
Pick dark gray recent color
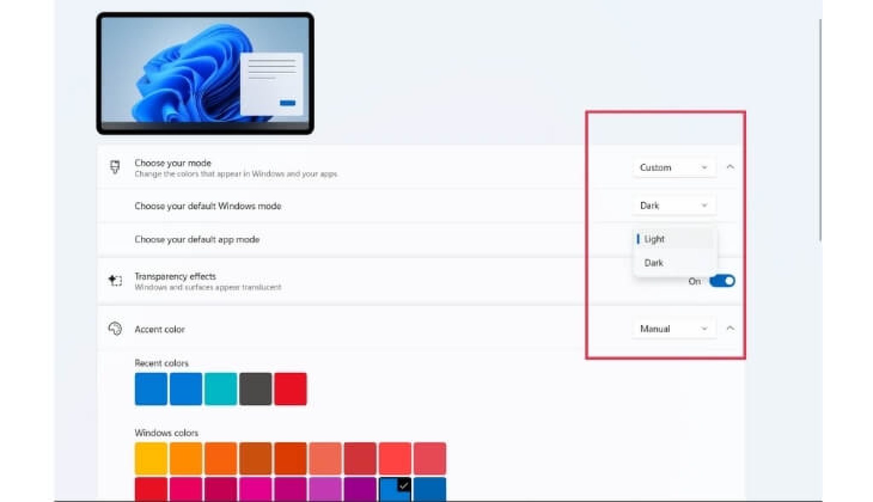click(x=255, y=389)
